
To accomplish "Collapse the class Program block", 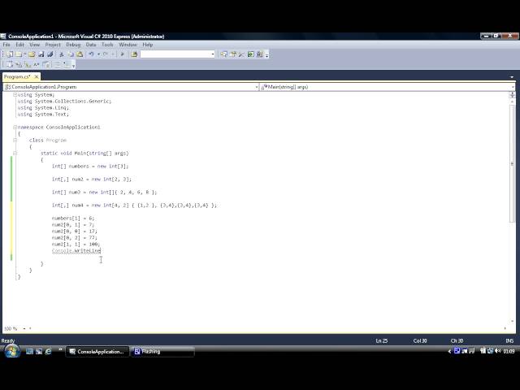I will click(15, 140).
